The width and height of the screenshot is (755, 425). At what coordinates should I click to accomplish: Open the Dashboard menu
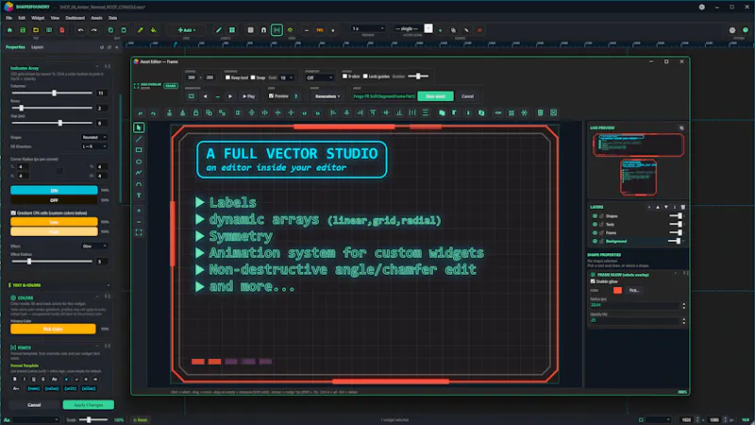click(75, 18)
